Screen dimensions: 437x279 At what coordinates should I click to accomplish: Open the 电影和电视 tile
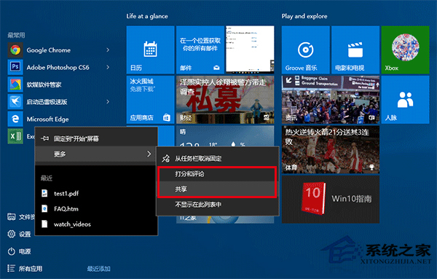355,50
